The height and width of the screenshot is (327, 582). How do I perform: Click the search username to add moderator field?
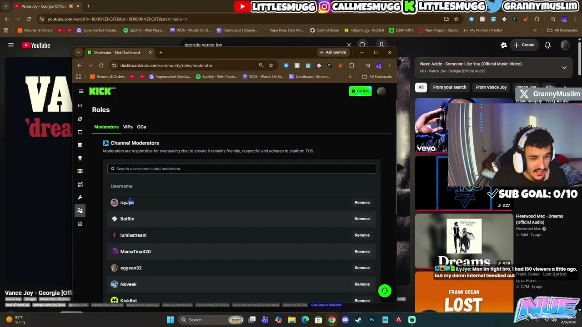pyautogui.click(x=241, y=169)
